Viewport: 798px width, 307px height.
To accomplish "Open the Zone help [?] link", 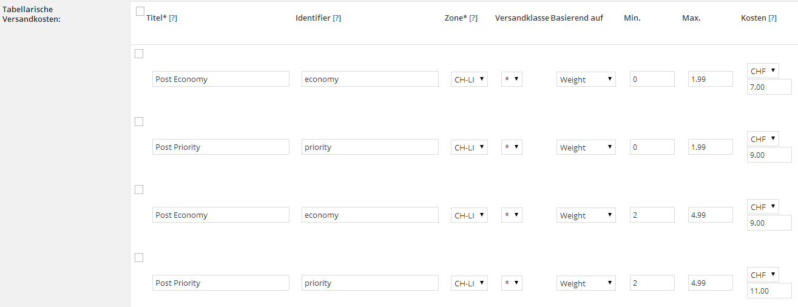I will (x=473, y=18).
